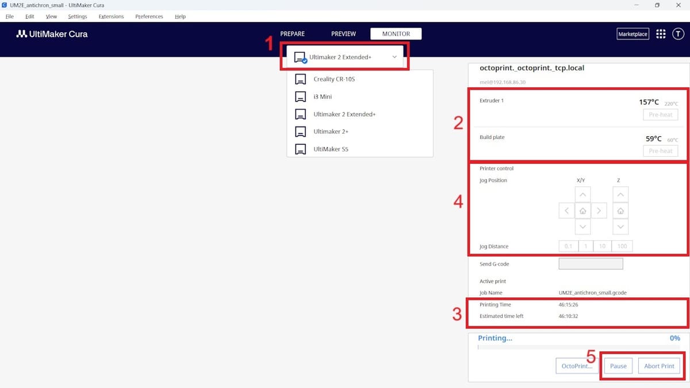Home the Z axis
The image size is (690, 388).
tap(620, 211)
